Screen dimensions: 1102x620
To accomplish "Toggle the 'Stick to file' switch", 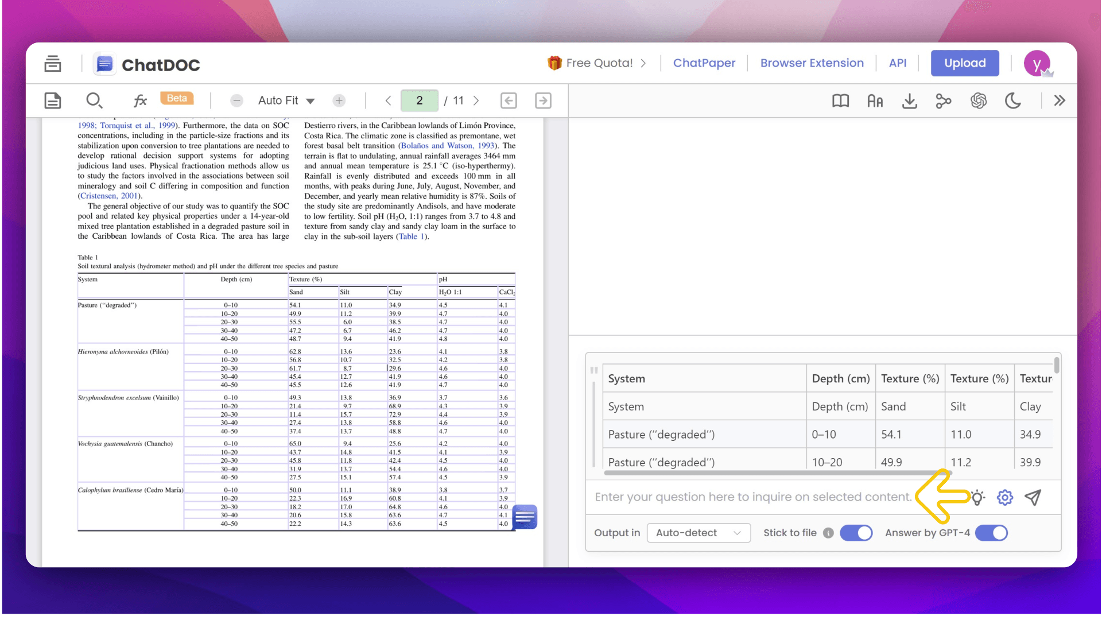I will point(856,532).
